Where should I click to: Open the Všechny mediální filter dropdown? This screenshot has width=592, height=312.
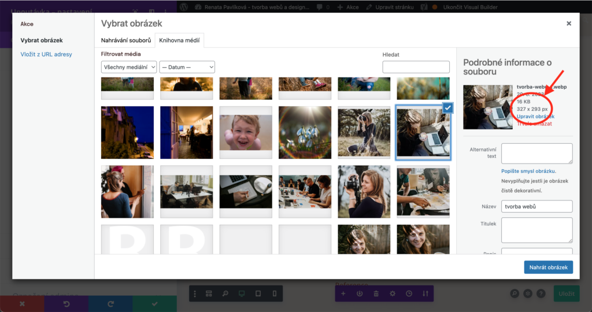129,67
